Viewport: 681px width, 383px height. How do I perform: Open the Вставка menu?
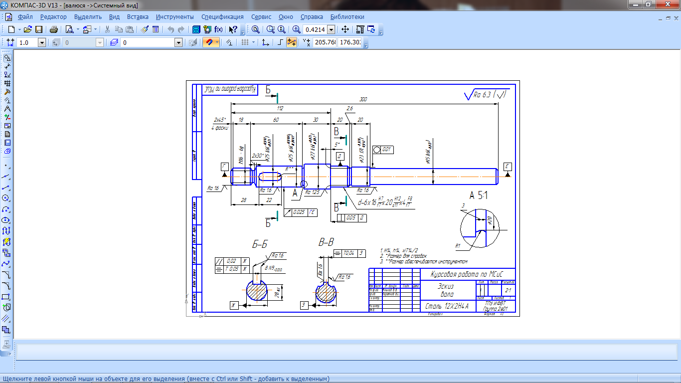click(x=138, y=17)
